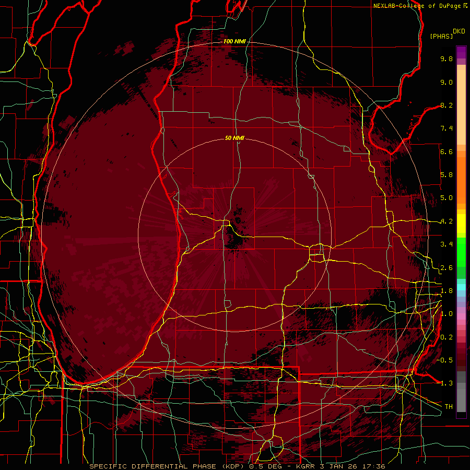Click the 5.8 scale value

tap(446, 175)
